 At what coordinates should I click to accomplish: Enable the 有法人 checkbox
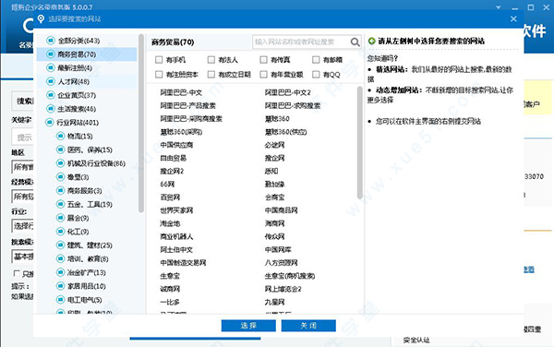(x=211, y=60)
